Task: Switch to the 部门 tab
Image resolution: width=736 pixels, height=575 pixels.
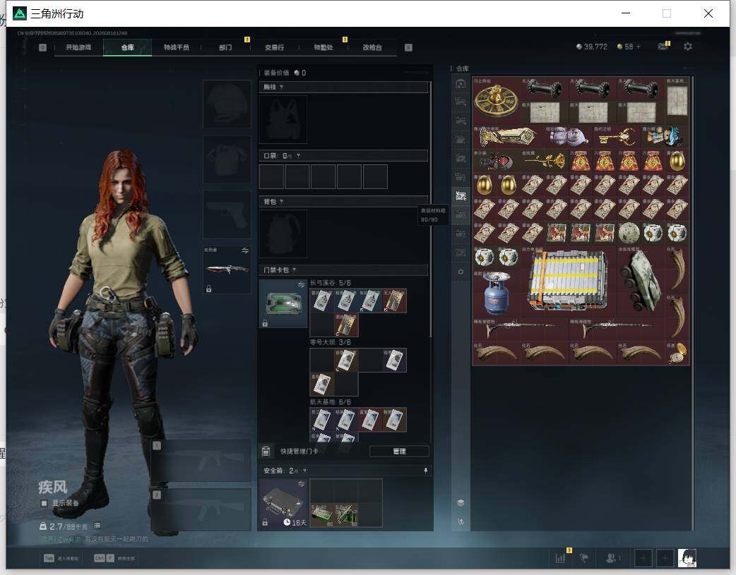Action: pyautogui.click(x=225, y=47)
